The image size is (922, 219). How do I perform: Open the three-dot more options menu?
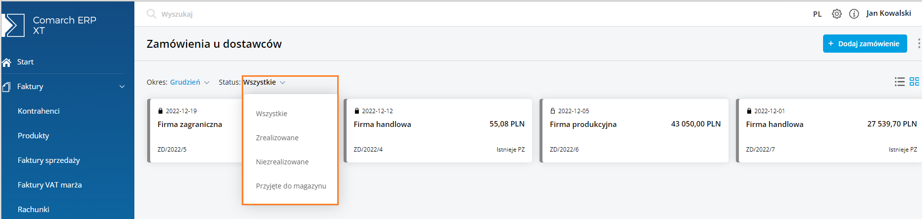(x=919, y=44)
